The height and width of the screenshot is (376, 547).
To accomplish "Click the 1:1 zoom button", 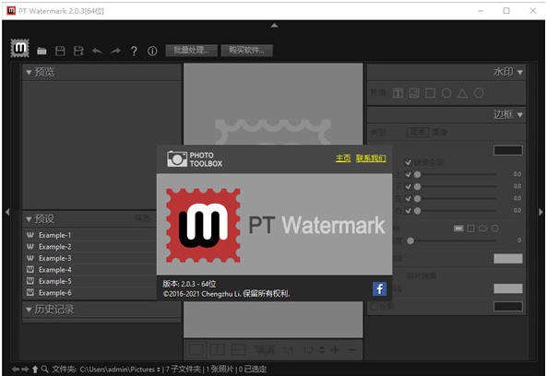I will tap(288, 350).
